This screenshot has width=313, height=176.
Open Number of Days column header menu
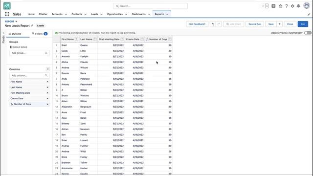(170, 39)
